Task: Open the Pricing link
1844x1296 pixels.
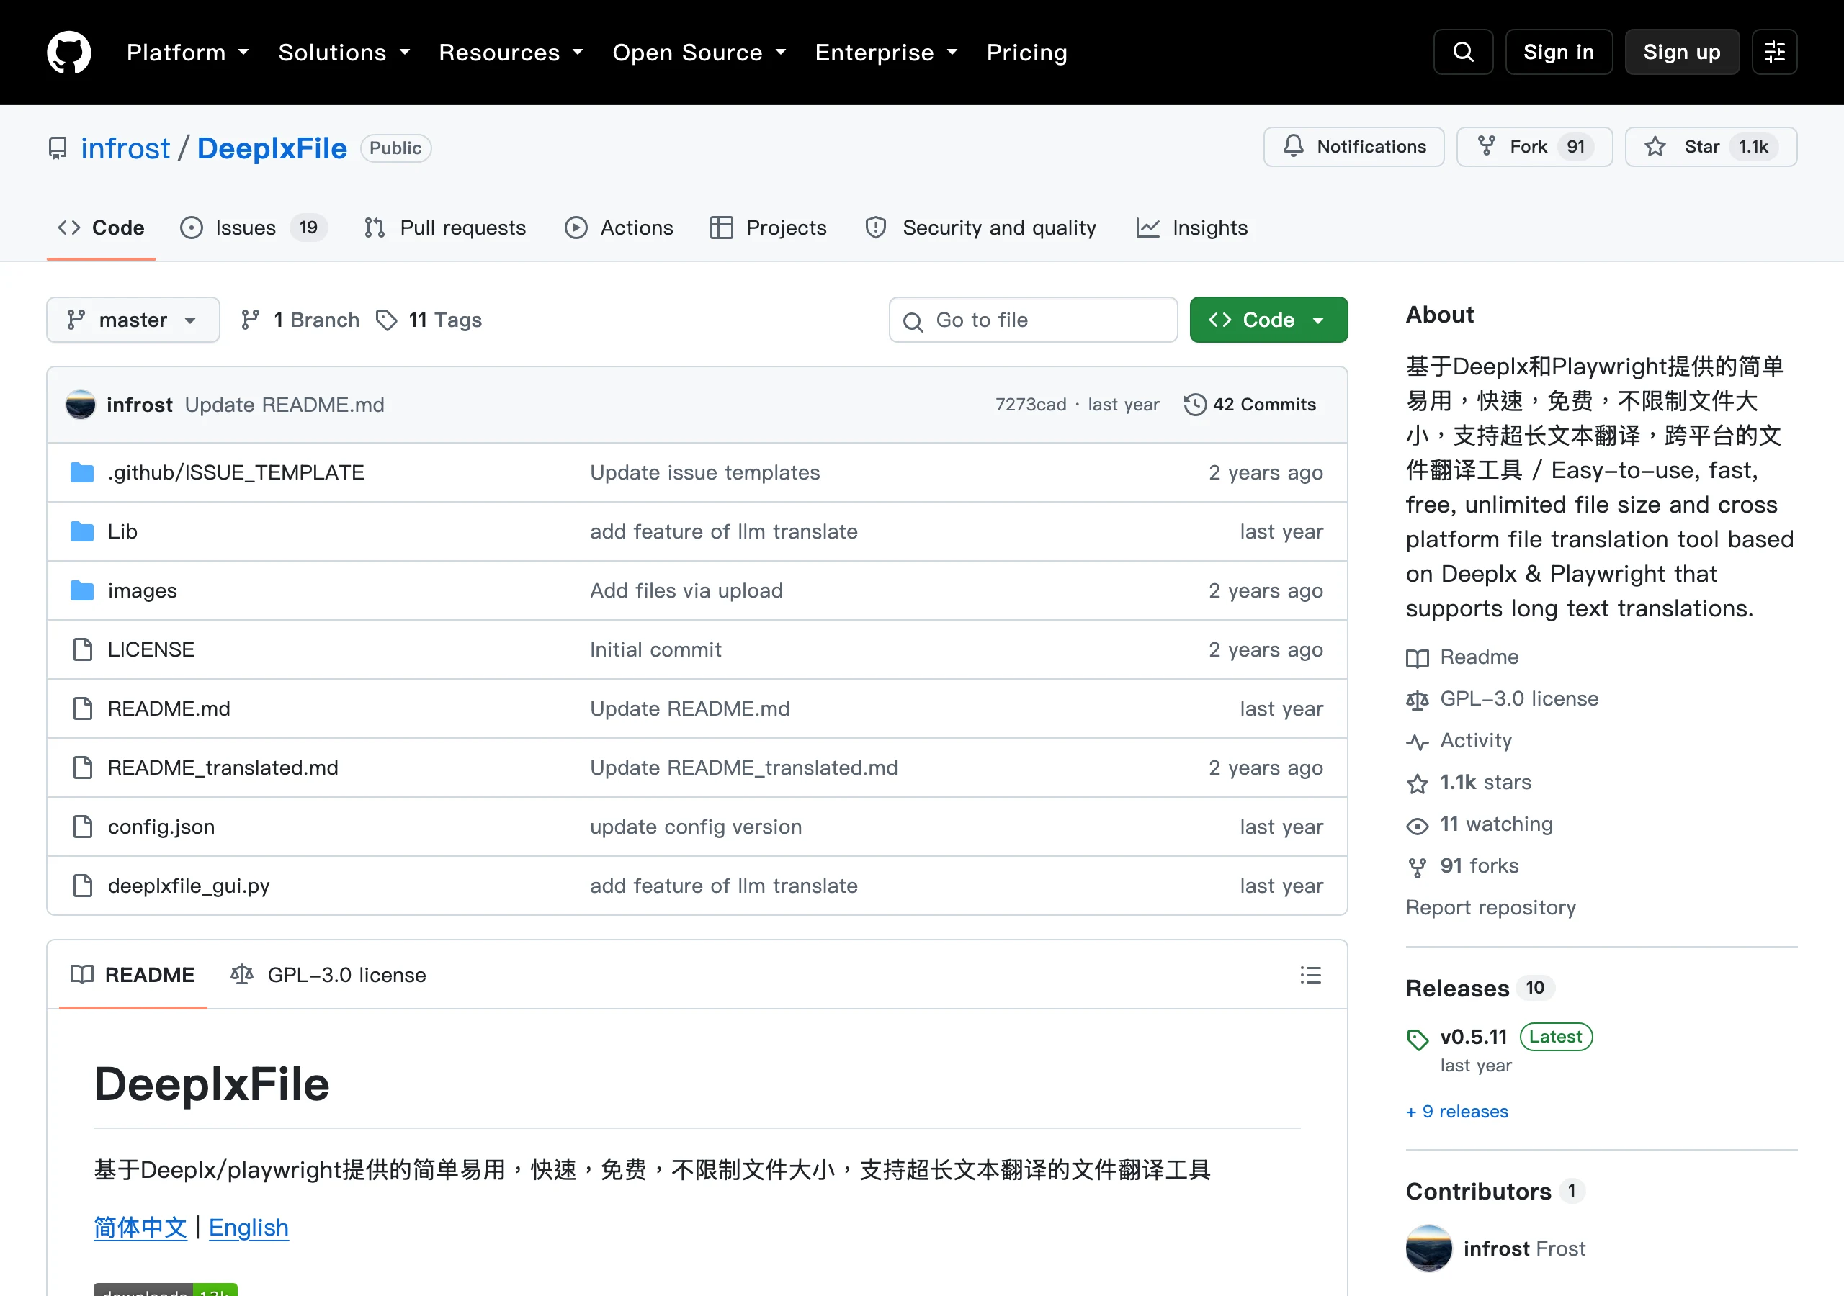Action: point(1026,52)
